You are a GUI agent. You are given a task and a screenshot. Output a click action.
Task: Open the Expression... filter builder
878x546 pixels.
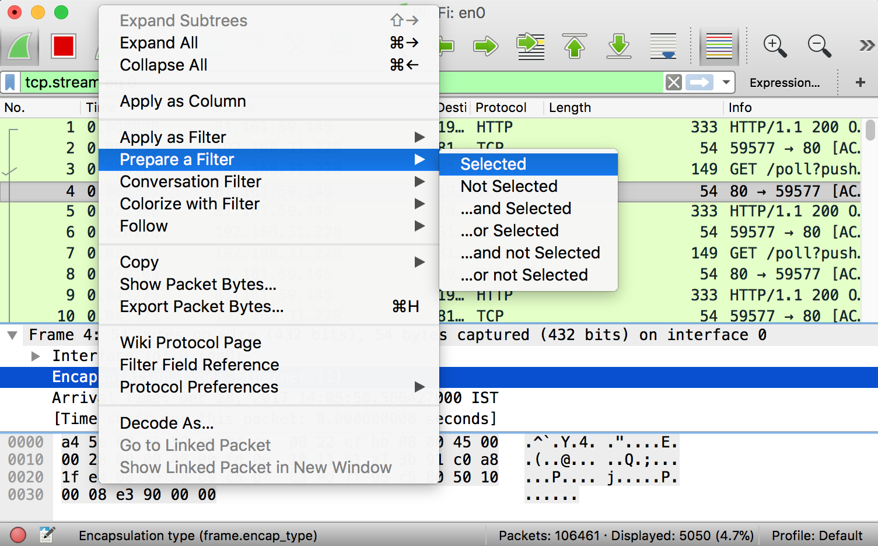(785, 83)
